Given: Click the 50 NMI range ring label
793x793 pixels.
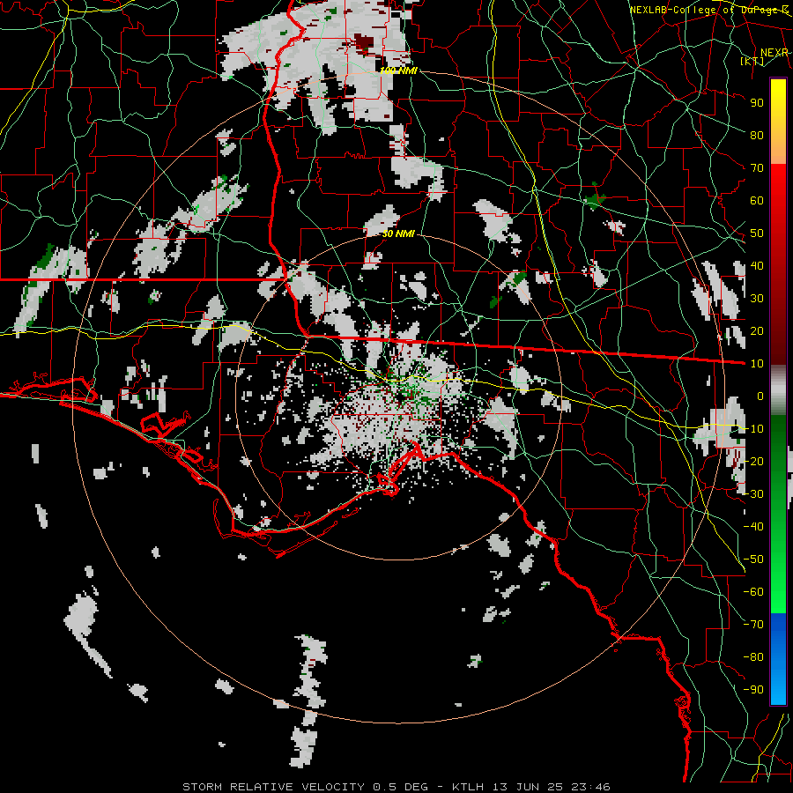Looking at the screenshot, I should point(398,233).
